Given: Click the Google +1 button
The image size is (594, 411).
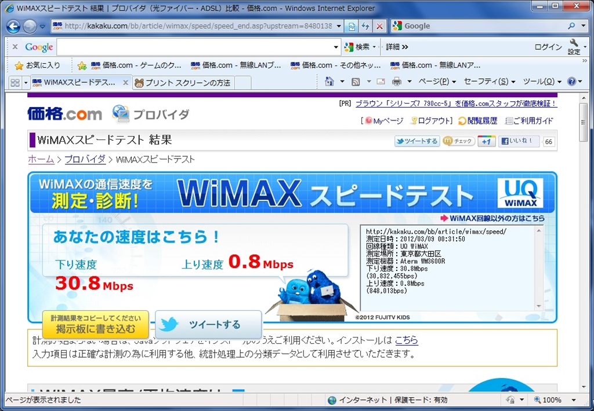Looking at the screenshot, I should point(487,141).
